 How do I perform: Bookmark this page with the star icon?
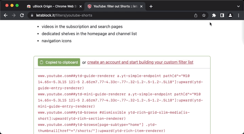[x=204, y=15]
